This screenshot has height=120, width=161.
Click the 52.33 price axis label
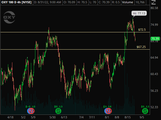point(154,107)
